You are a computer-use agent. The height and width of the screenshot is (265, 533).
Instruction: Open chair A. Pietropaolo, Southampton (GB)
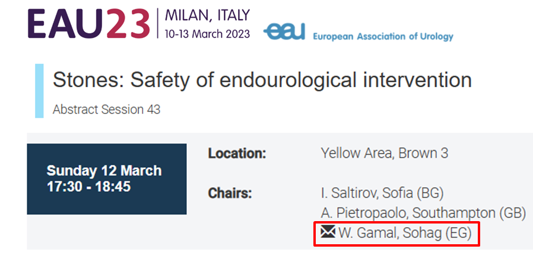click(x=423, y=213)
